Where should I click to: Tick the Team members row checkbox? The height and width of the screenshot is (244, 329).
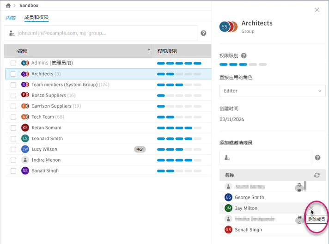point(13,85)
